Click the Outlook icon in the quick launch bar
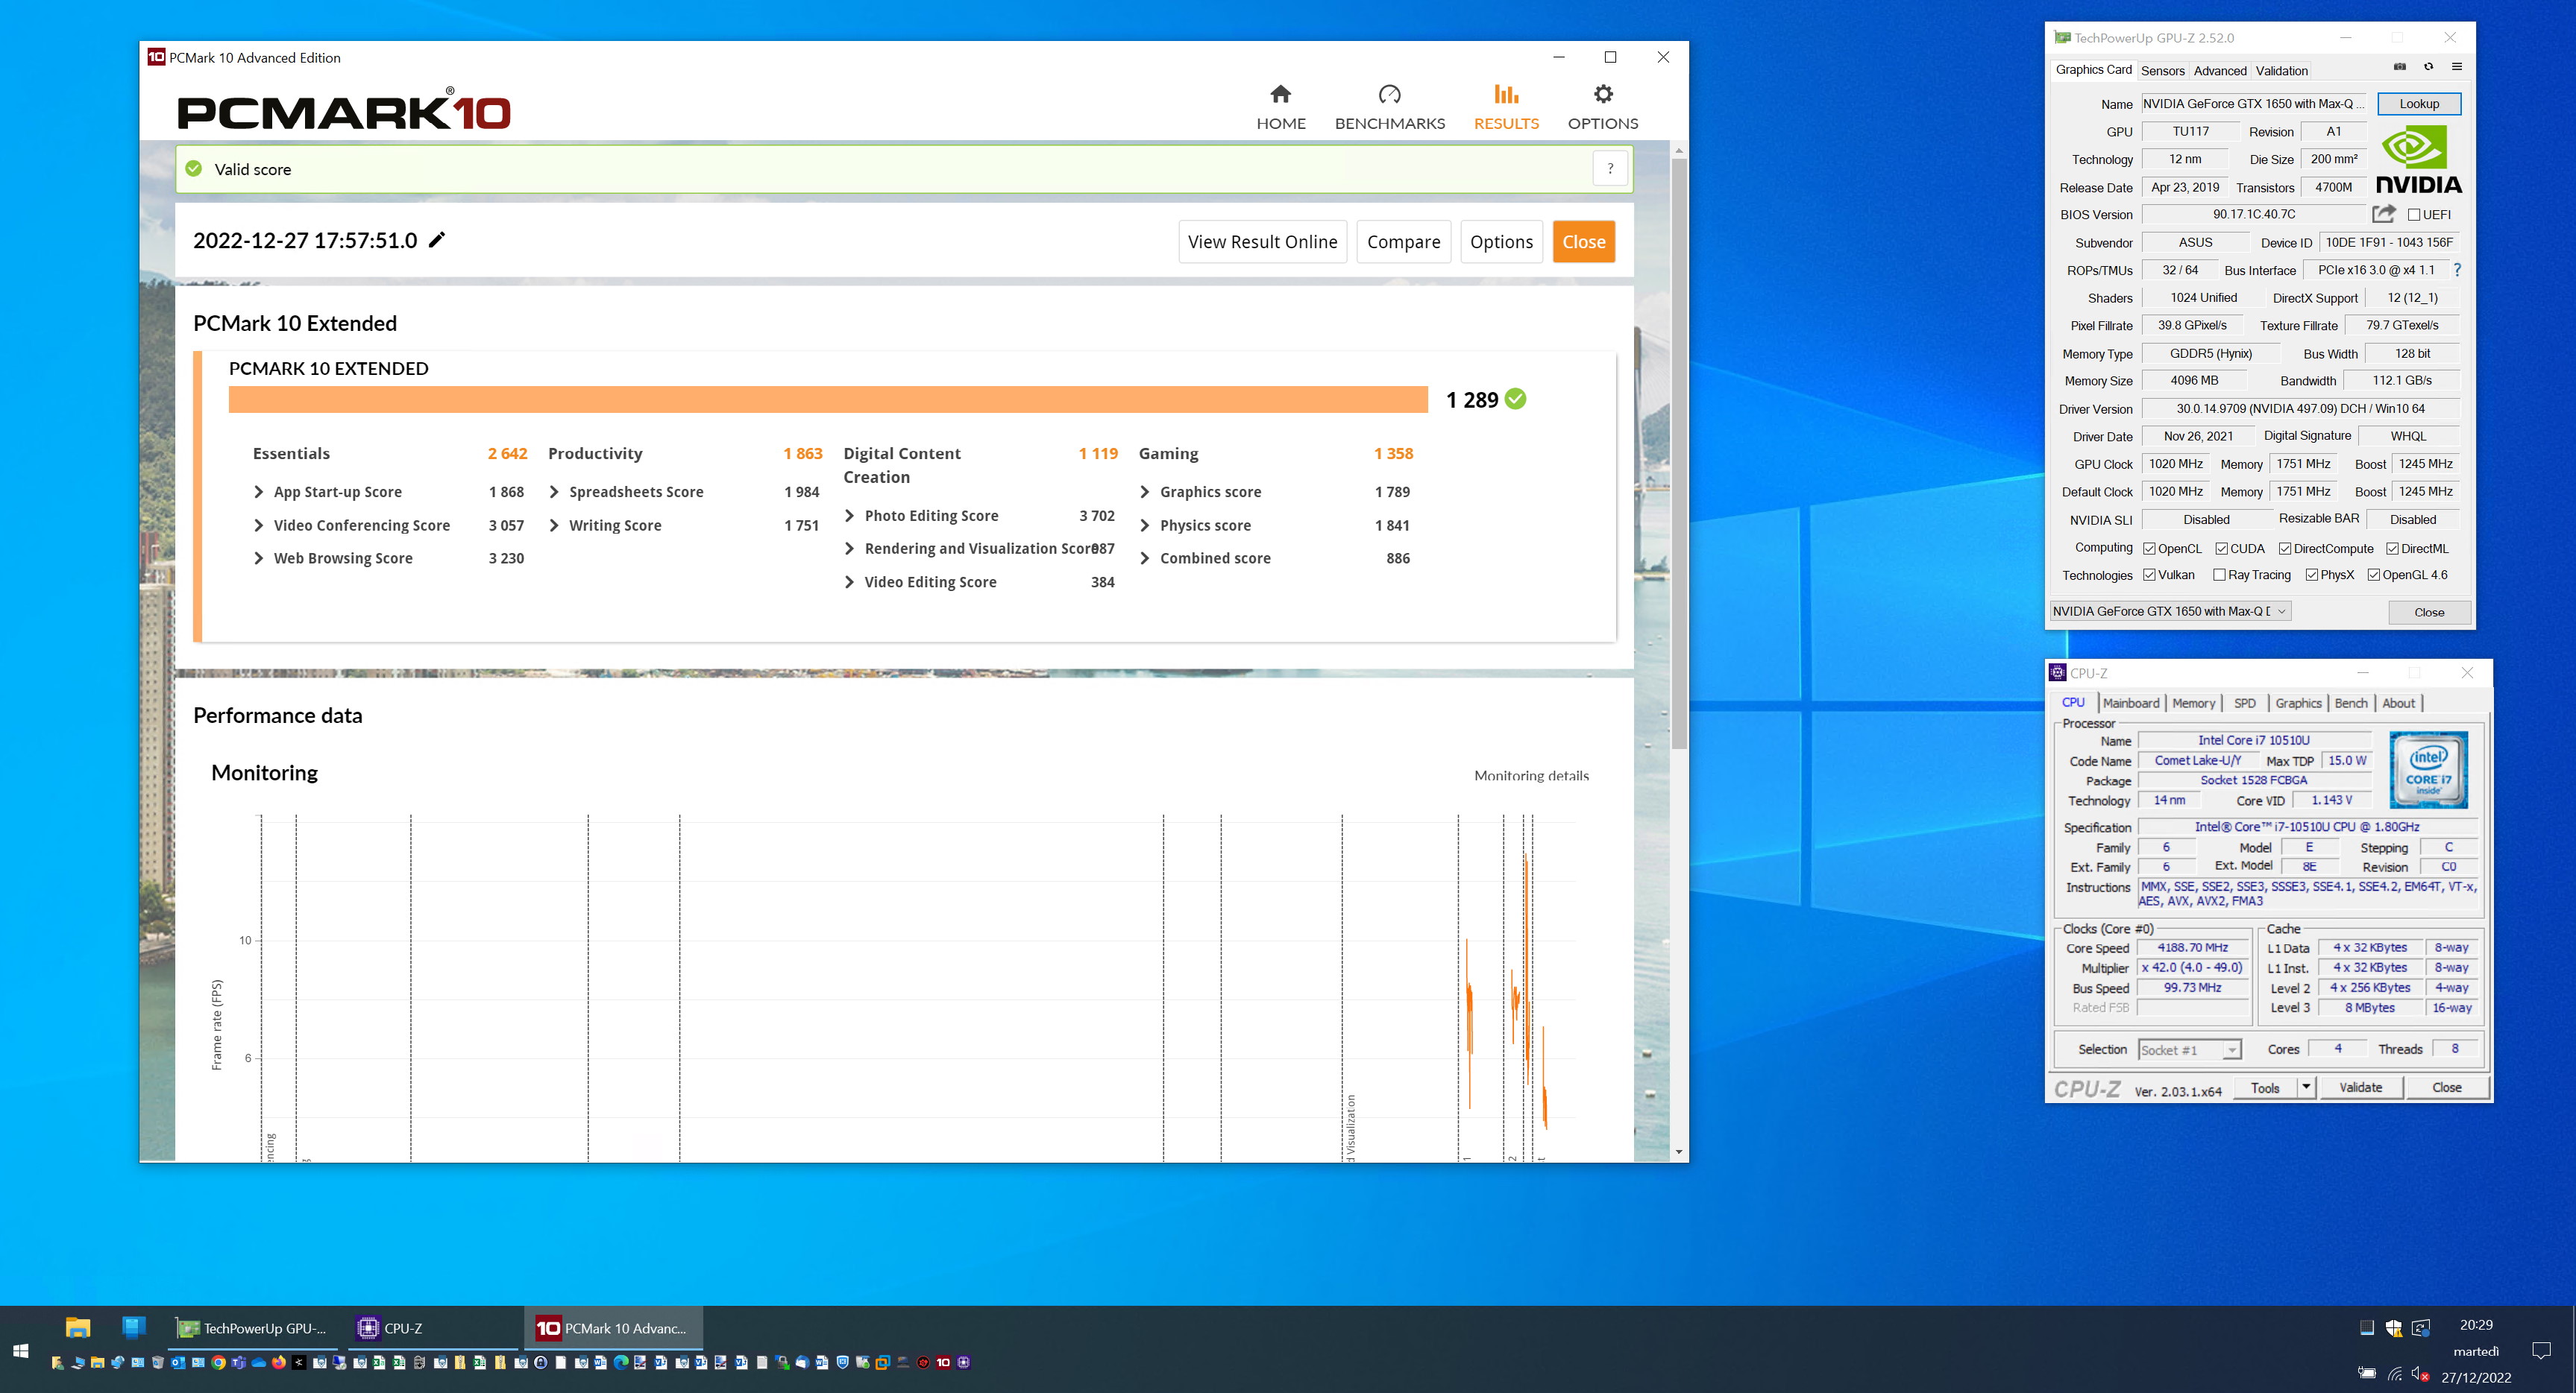 click(x=178, y=1362)
